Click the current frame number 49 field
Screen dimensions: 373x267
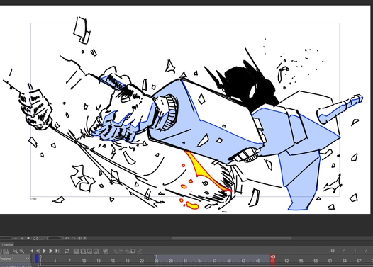pyautogui.click(x=333, y=251)
